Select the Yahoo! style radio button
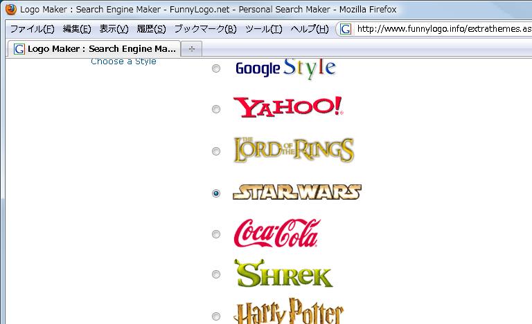 (216, 109)
